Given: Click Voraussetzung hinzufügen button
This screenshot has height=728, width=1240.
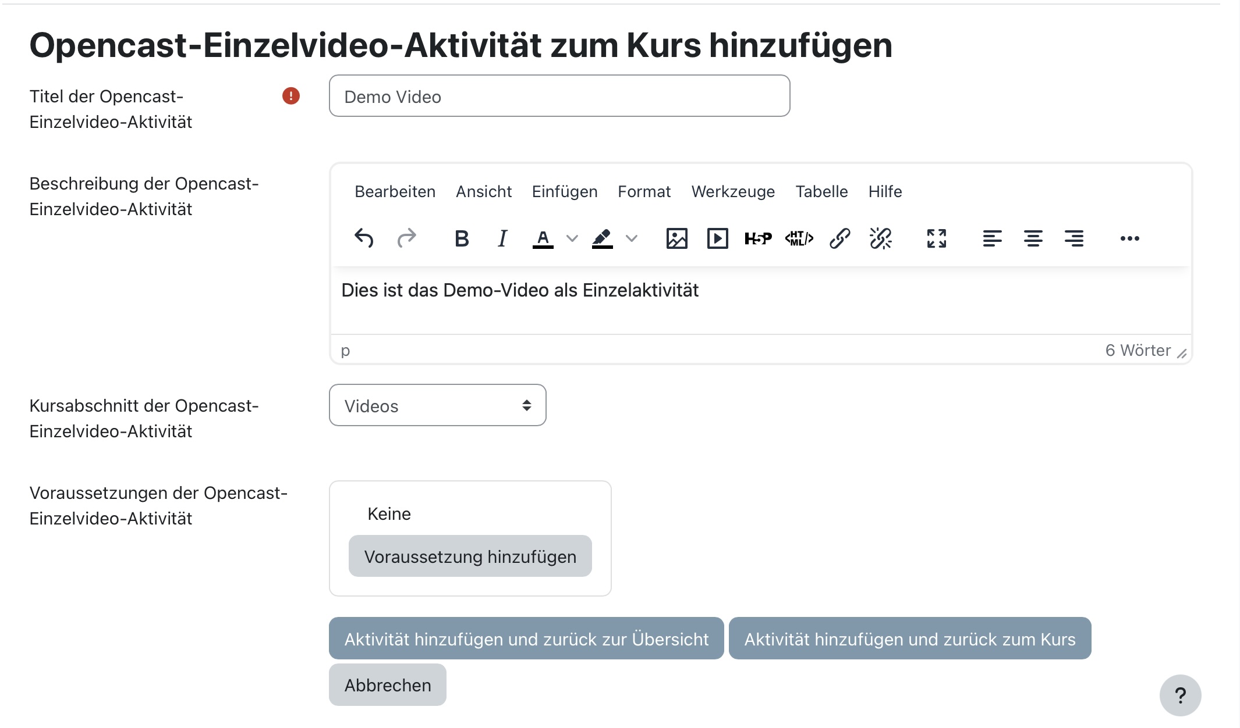Looking at the screenshot, I should (470, 556).
